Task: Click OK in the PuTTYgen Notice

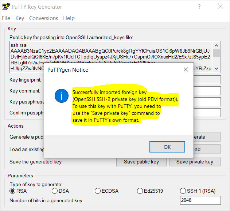Action: pos(167,147)
